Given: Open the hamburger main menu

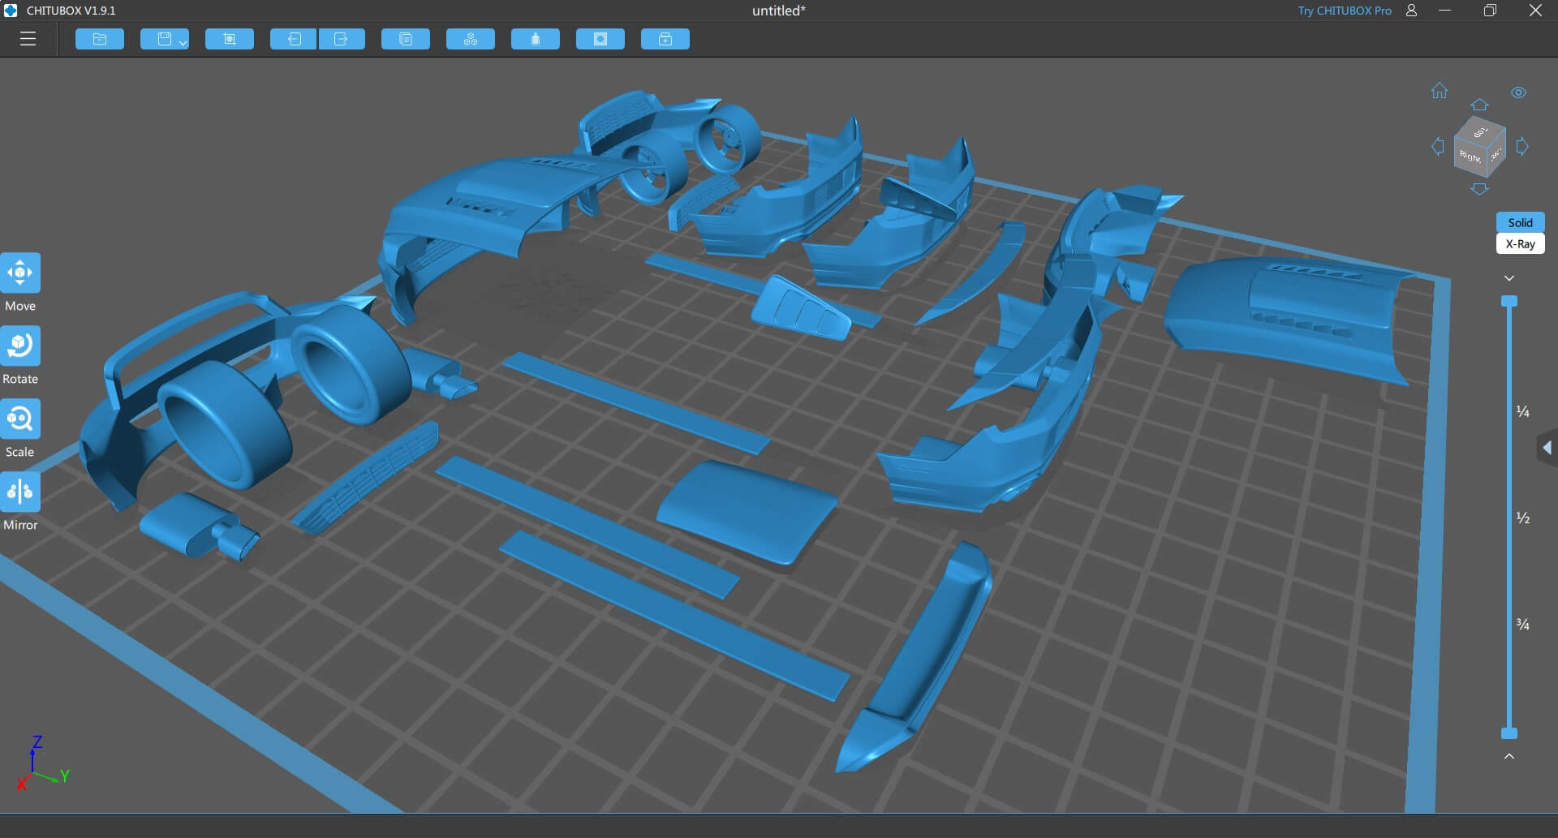Looking at the screenshot, I should tap(28, 39).
